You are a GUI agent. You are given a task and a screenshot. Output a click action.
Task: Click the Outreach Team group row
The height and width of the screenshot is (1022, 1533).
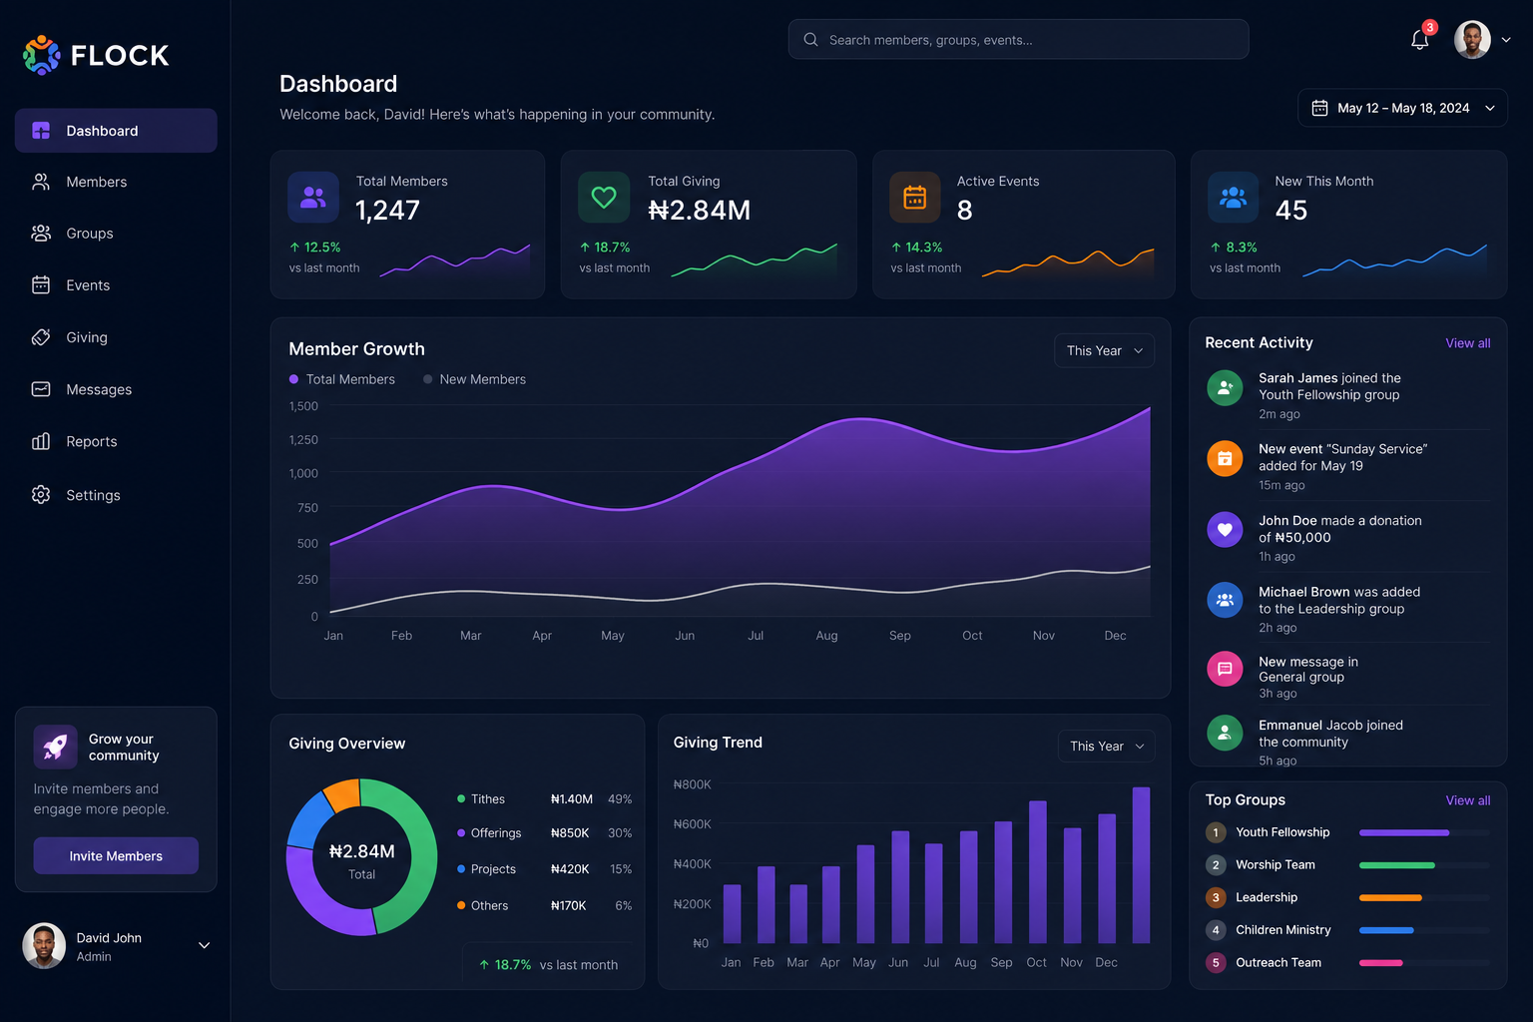tap(1347, 963)
